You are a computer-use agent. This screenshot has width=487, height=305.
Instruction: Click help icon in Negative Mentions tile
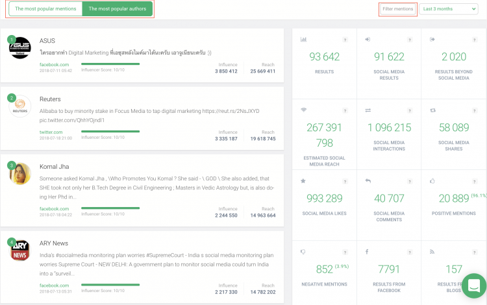pos(345,252)
